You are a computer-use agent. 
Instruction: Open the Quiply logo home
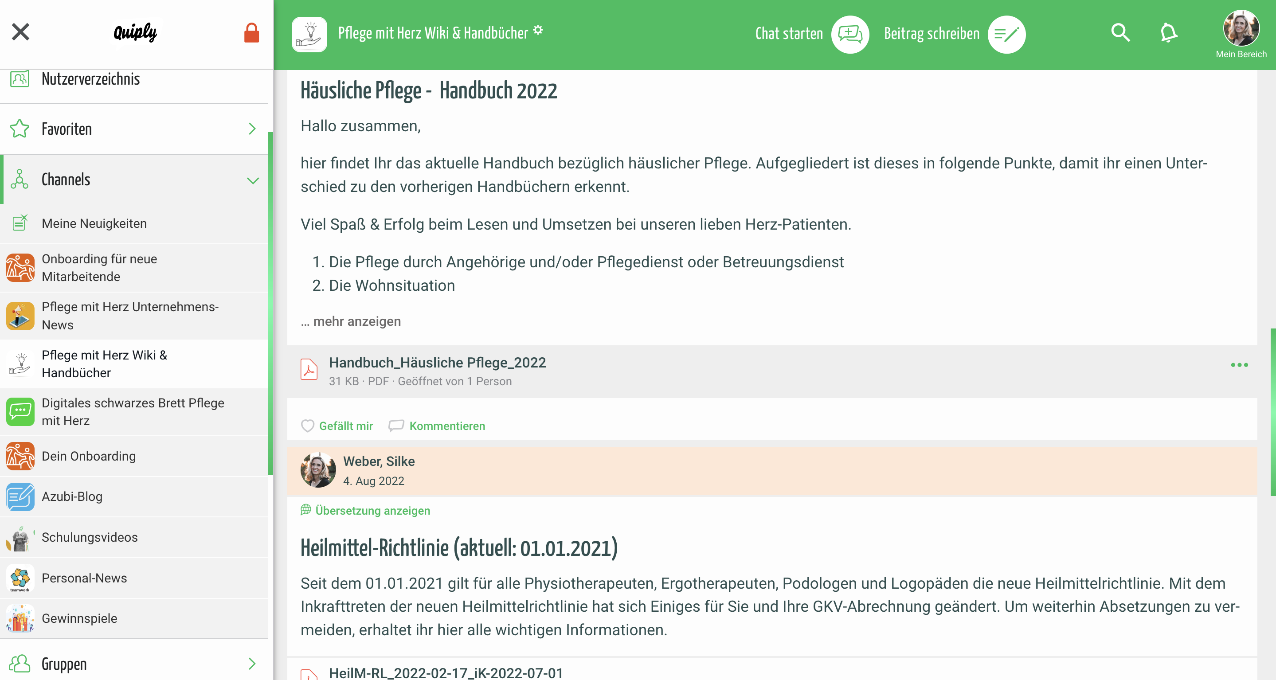[x=135, y=33]
